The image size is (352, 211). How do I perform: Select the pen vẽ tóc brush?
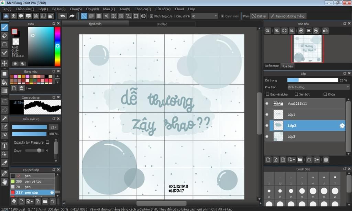point(32,181)
